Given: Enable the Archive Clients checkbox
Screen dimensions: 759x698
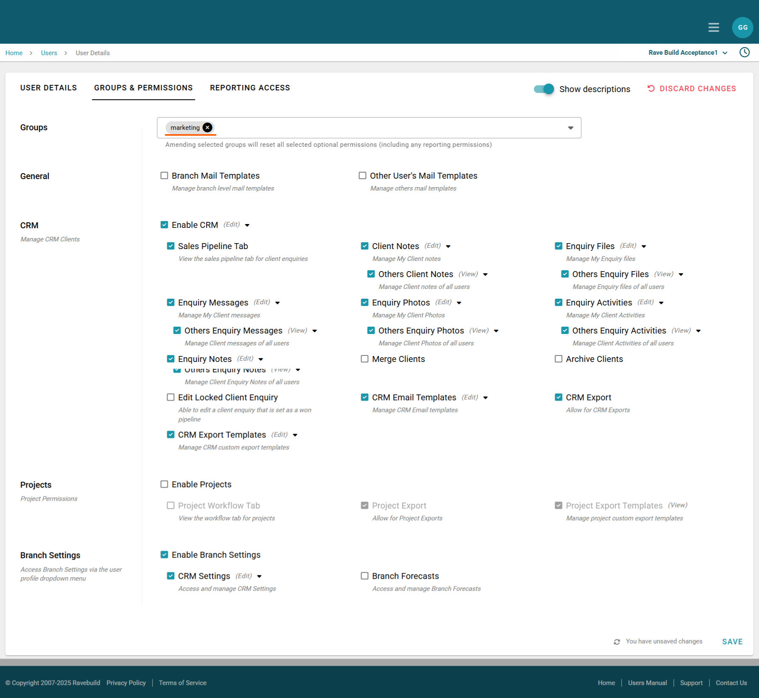Looking at the screenshot, I should [559, 359].
